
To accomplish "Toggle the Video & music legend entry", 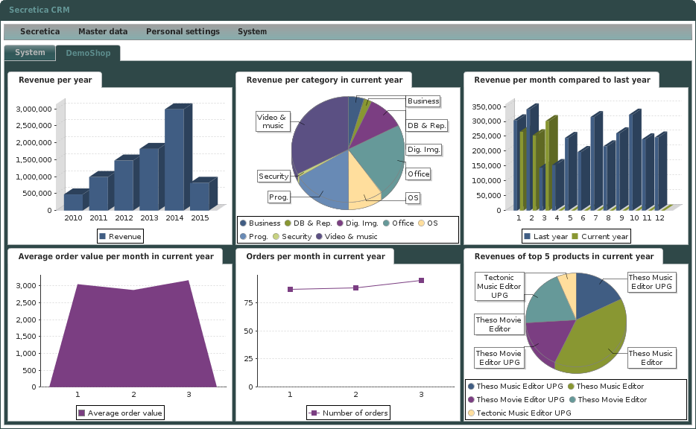I will 320,235.
